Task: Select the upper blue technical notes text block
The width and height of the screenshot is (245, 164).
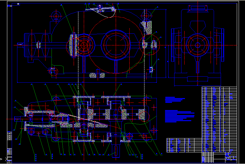Action: pos(175,100)
